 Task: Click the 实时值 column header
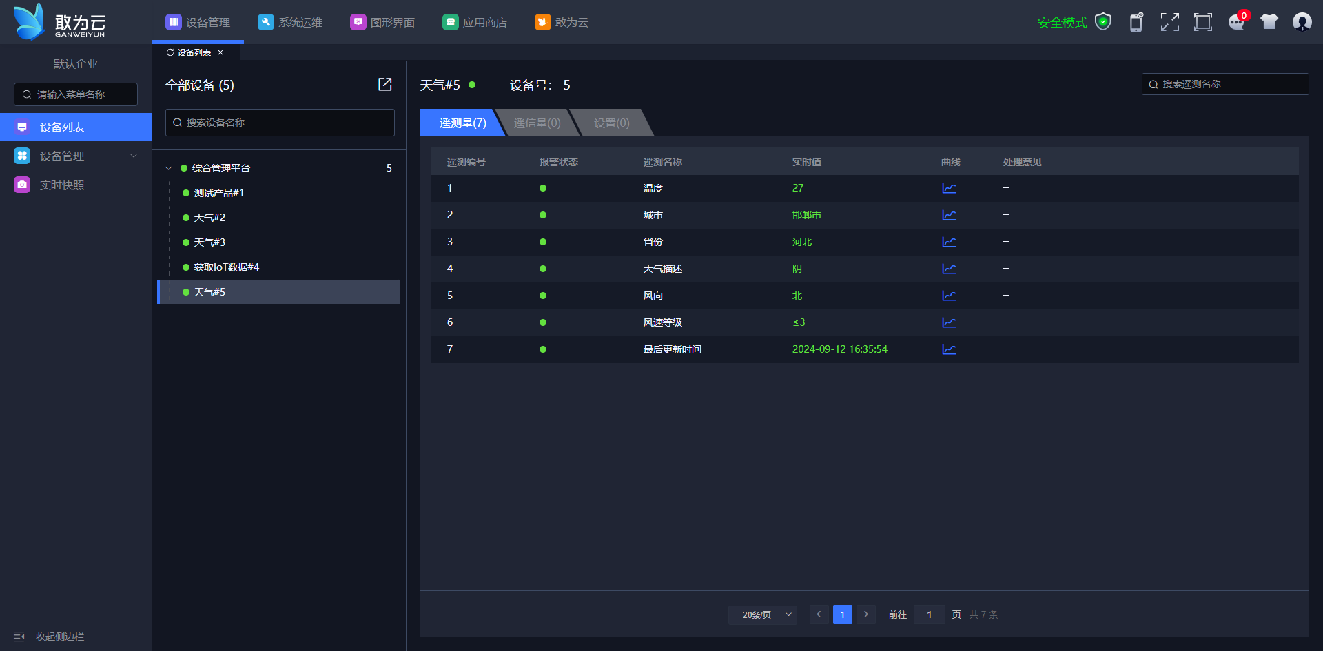807,162
